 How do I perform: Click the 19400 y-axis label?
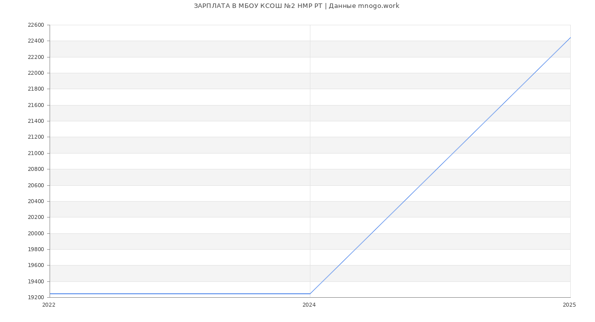36,281
